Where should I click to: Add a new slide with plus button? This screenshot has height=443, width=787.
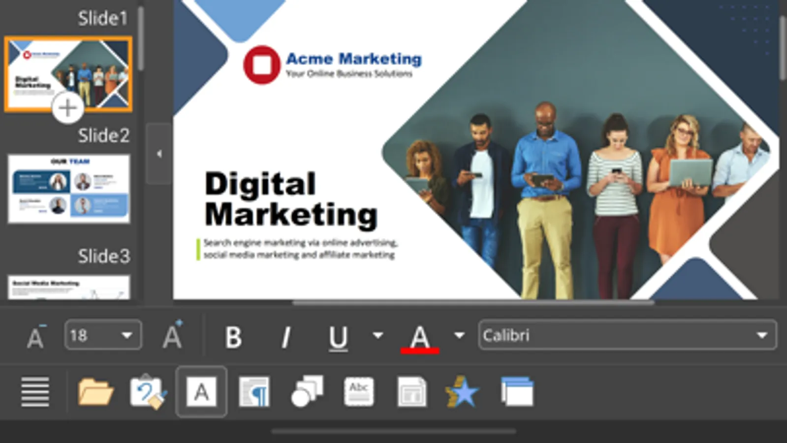67,108
